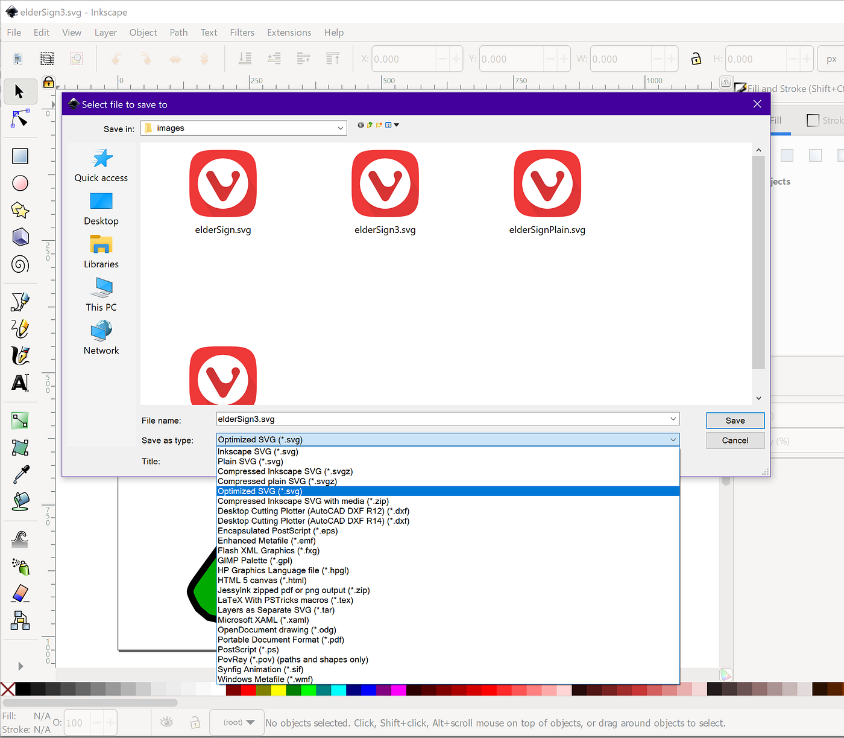
Task: Click the file list scroll down arrow
Action: 758,398
